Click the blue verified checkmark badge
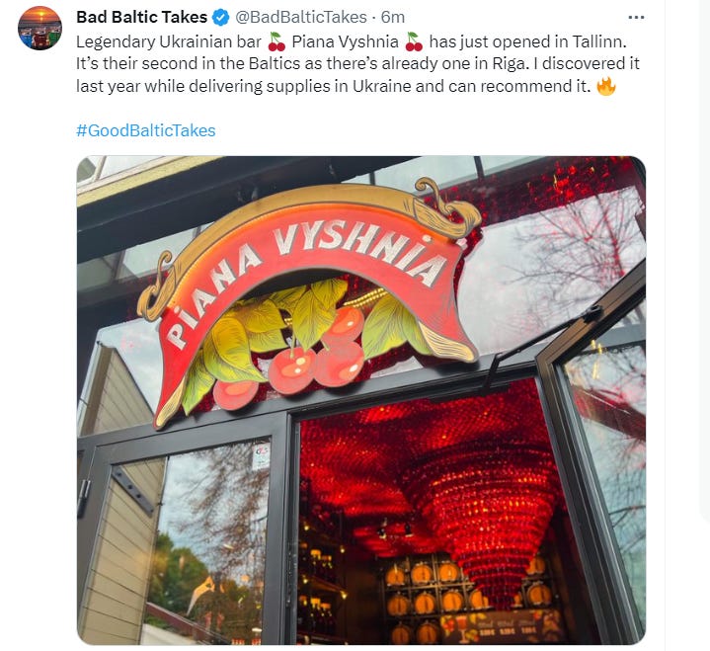Image resolution: width=710 pixels, height=651 pixels. [221, 17]
